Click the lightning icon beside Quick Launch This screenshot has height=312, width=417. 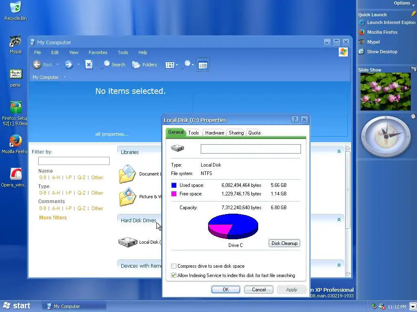click(413, 14)
